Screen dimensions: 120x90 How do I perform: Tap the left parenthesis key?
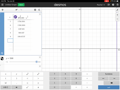(x=6, y=78)
